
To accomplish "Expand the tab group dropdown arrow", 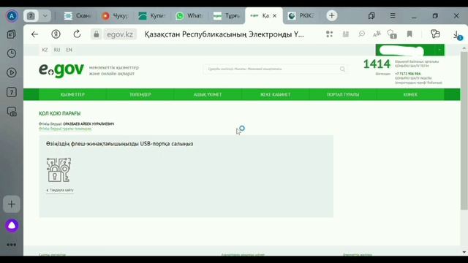I will pos(45,16).
